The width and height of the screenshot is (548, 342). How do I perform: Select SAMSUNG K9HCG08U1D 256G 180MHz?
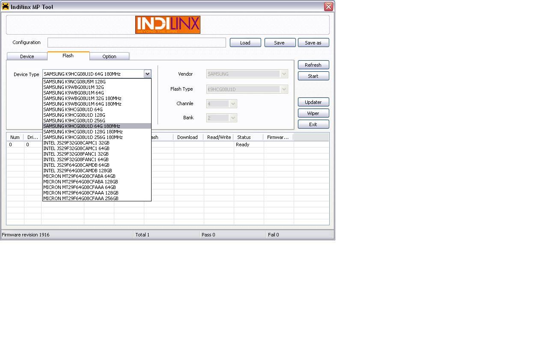[97, 137]
